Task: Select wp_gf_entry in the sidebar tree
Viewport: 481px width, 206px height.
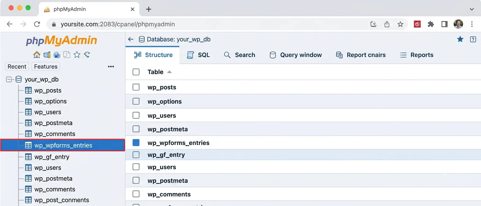Action: pos(52,157)
